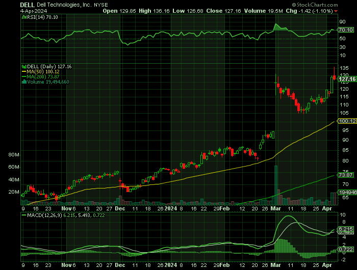
Task: Click the 100.12 MA(50) price tag
Action: tap(347, 121)
